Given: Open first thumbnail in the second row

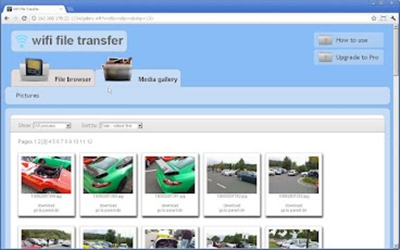Looking at the screenshot, I should [46, 239].
